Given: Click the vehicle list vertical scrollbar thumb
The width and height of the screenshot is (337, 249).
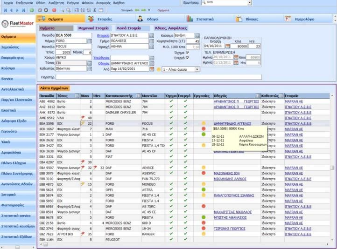Looking at the screenshot, I should coord(332,168).
